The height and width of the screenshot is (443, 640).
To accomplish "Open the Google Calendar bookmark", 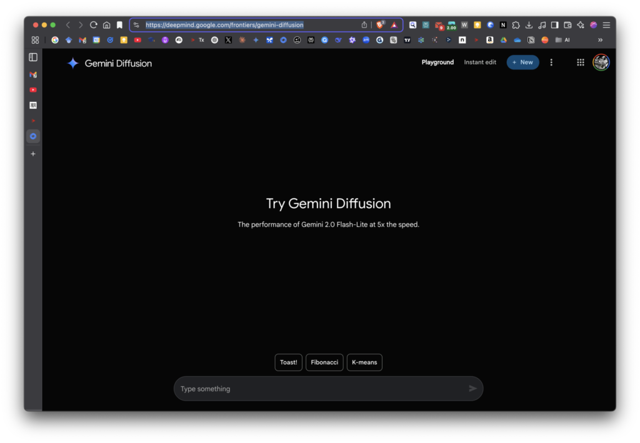I will click(x=96, y=40).
